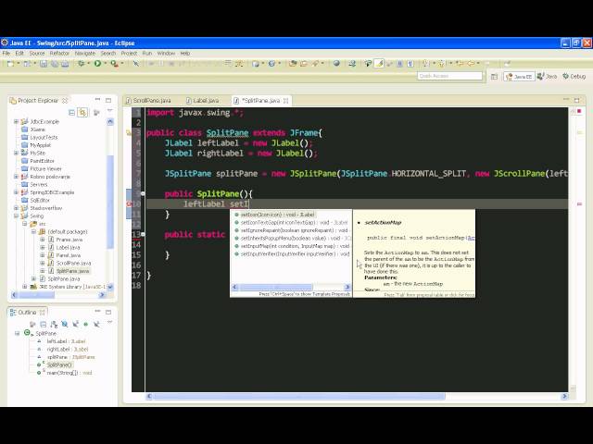Switch to Java EE perspective
Viewport: 593px width, 444px height.
(x=519, y=77)
